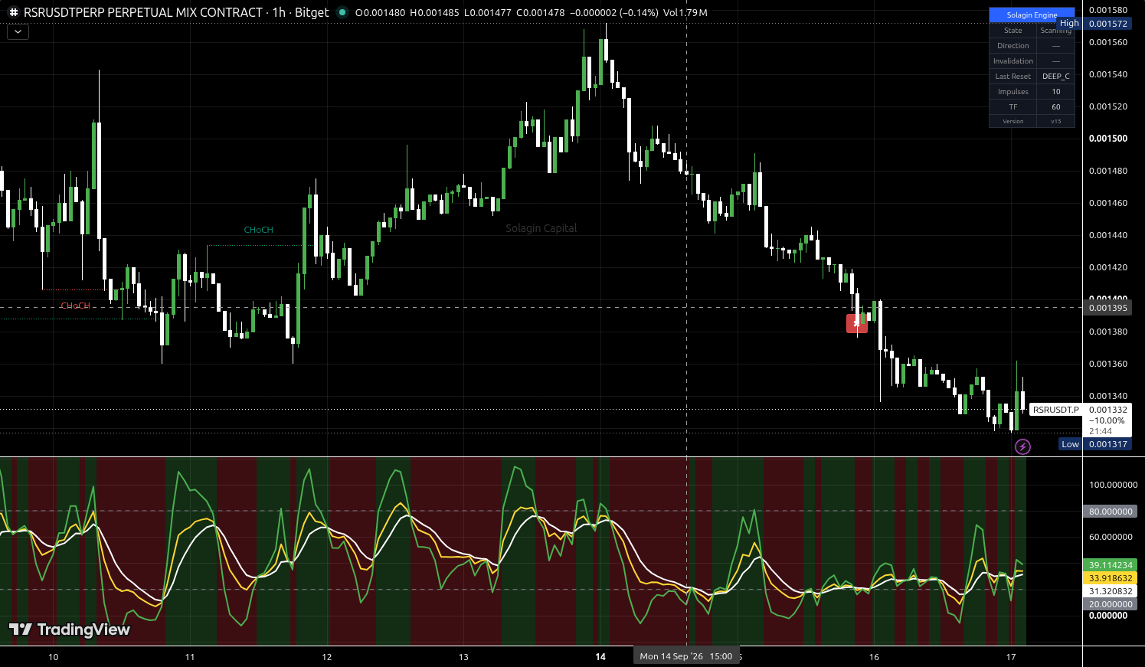The height and width of the screenshot is (667, 1145).
Task: Click the v15 version cell
Action: [1055, 121]
